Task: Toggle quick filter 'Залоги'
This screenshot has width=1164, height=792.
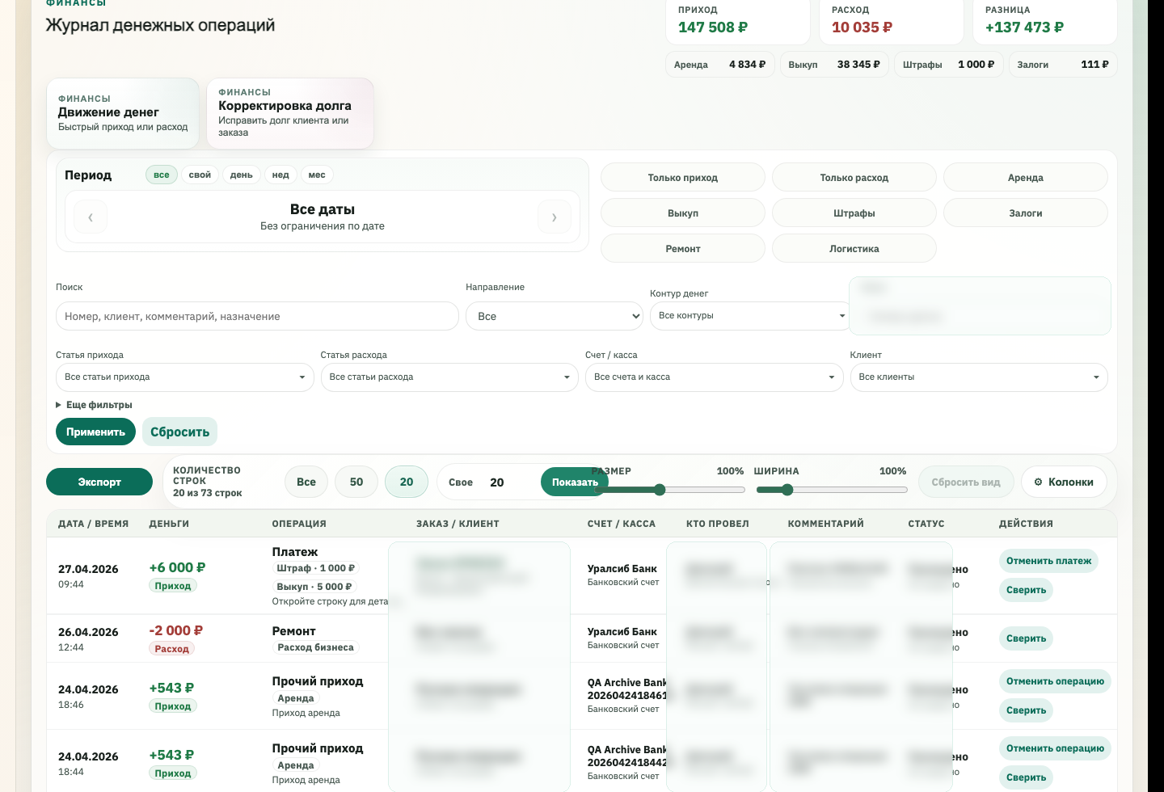Action: tap(1026, 213)
